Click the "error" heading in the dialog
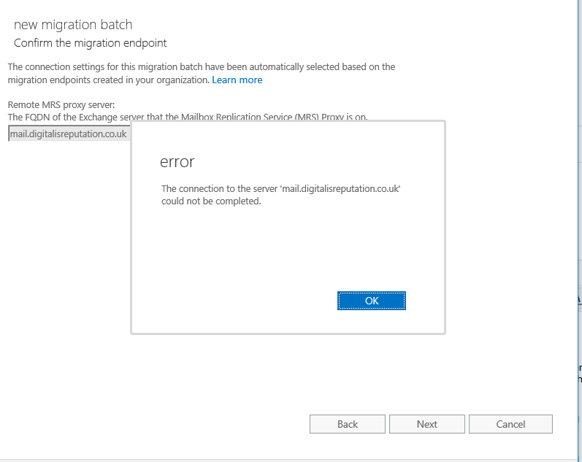582x462 pixels. click(x=177, y=161)
